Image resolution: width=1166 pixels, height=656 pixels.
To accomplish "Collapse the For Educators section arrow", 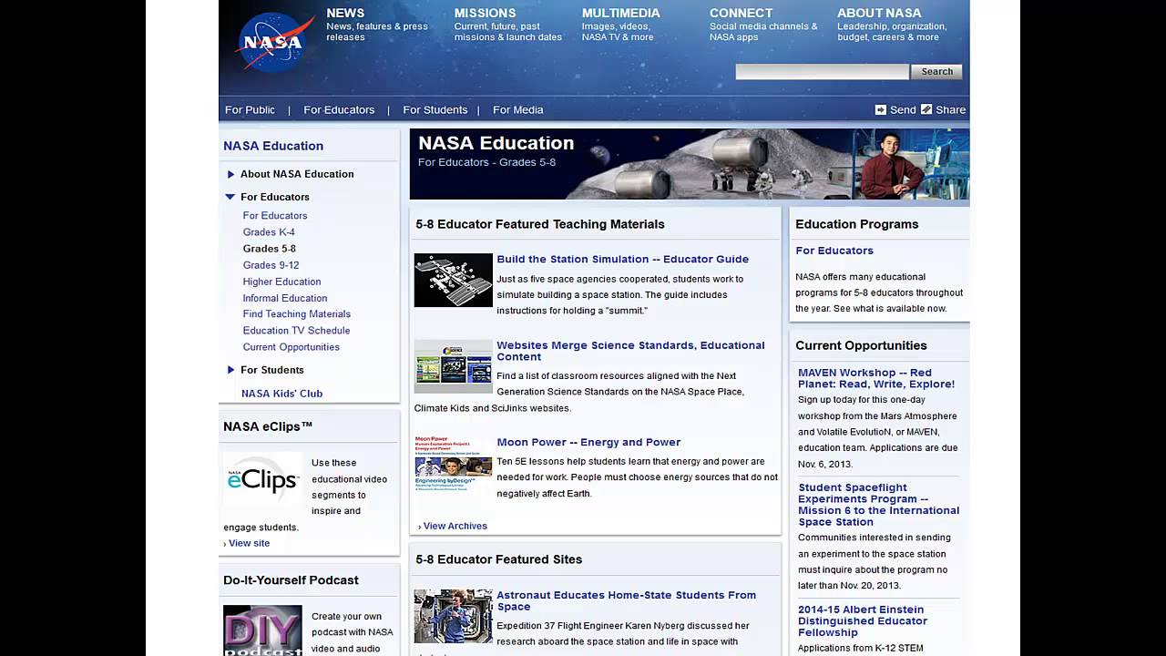I will pos(230,197).
